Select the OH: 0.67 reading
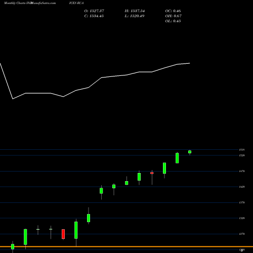This screenshot has width=253, height=253. coord(174,16)
